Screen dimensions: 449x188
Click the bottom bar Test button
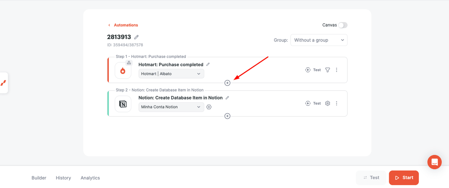(x=371, y=178)
